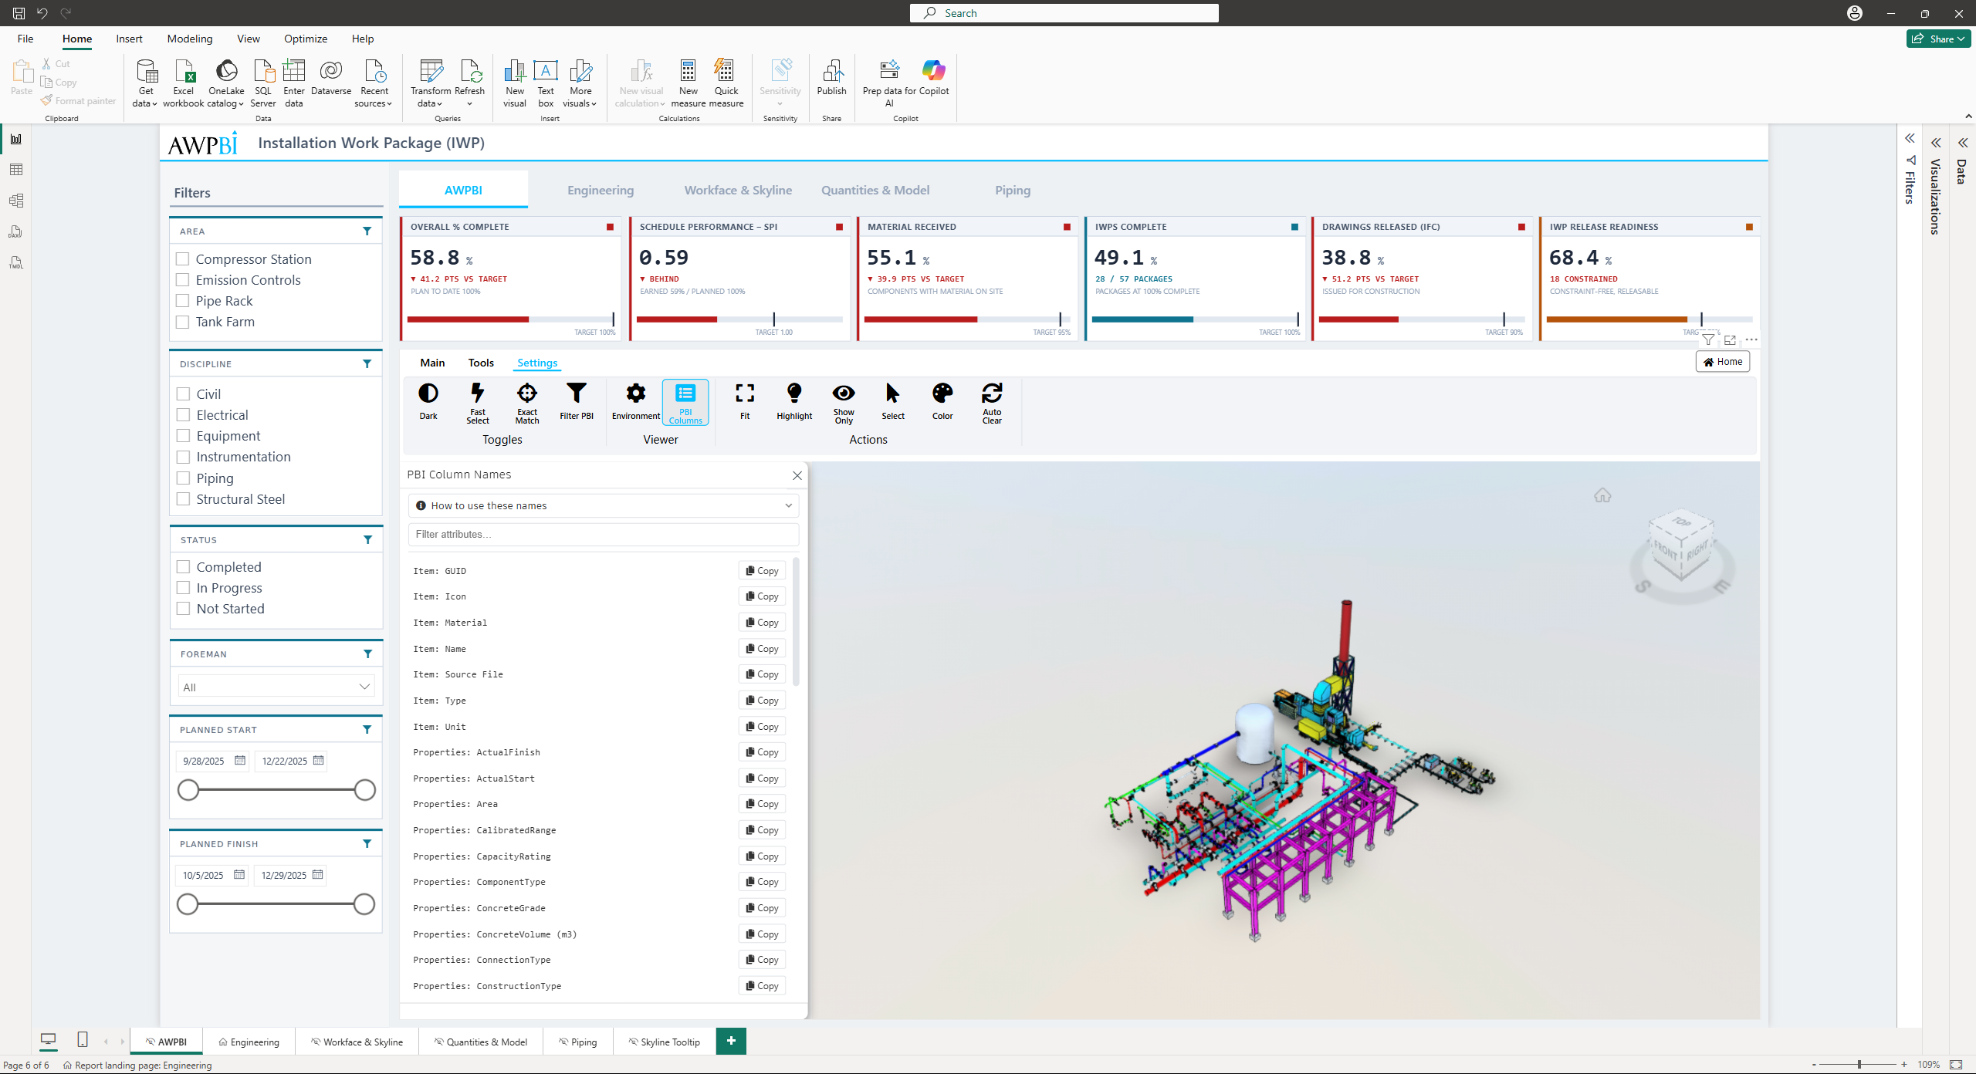Open the OneLake catalog dropdown
The image size is (1976, 1074).
click(x=226, y=83)
